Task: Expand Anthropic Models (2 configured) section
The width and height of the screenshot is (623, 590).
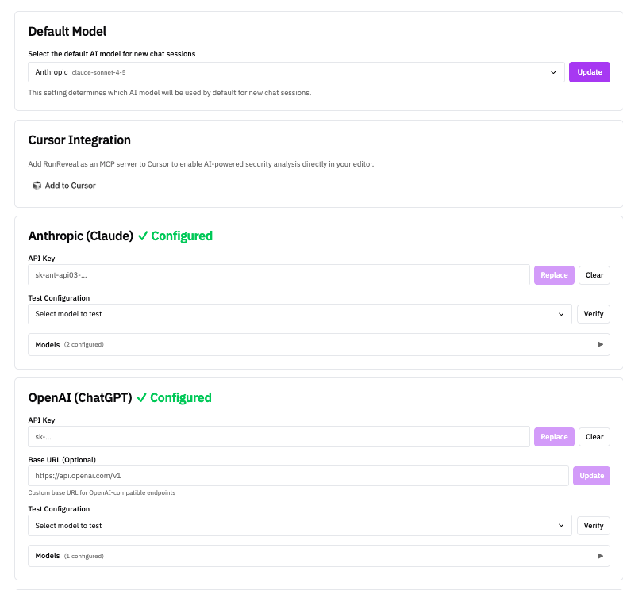Action: (319, 345)
